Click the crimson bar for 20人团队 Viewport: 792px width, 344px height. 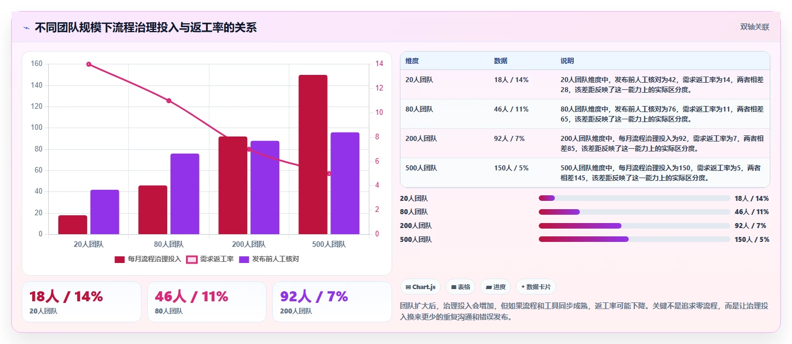click(73, 225)
